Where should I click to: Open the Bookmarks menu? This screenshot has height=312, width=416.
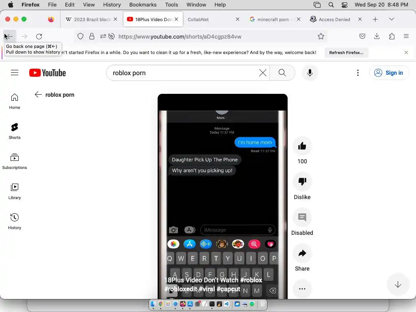pyautogui.click(x=143, y=4)
